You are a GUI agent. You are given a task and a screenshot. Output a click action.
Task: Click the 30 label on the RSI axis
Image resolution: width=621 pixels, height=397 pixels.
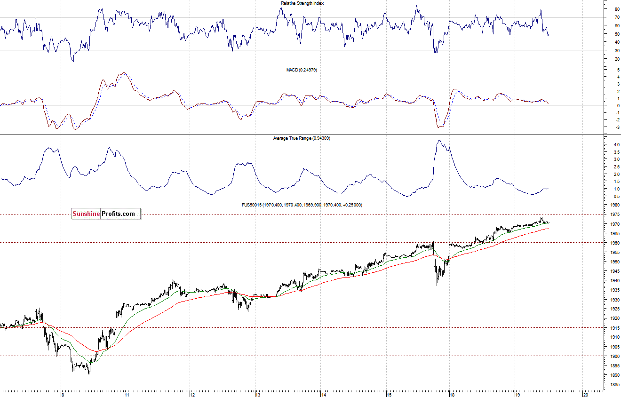coord(617,51)
